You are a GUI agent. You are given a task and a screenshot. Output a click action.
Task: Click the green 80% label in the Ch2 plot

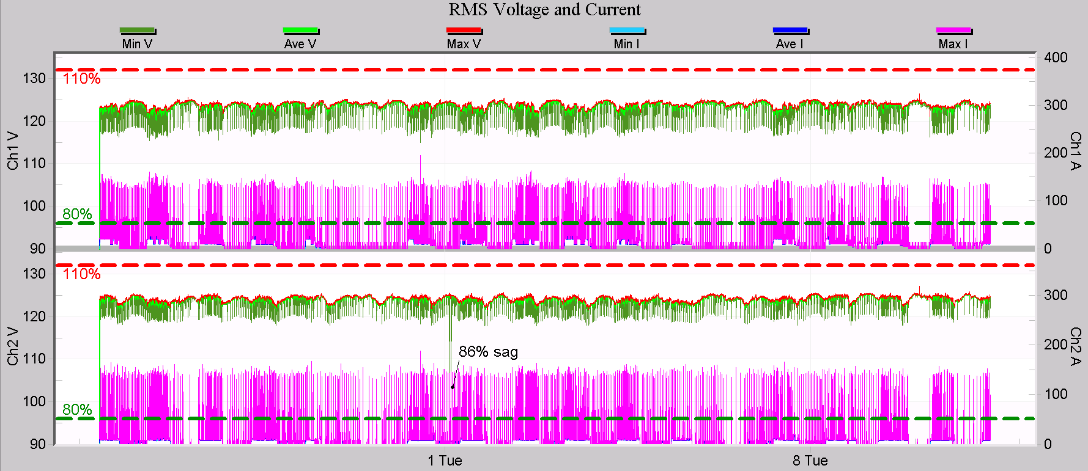pyautogui.click(x=77, y=410)
